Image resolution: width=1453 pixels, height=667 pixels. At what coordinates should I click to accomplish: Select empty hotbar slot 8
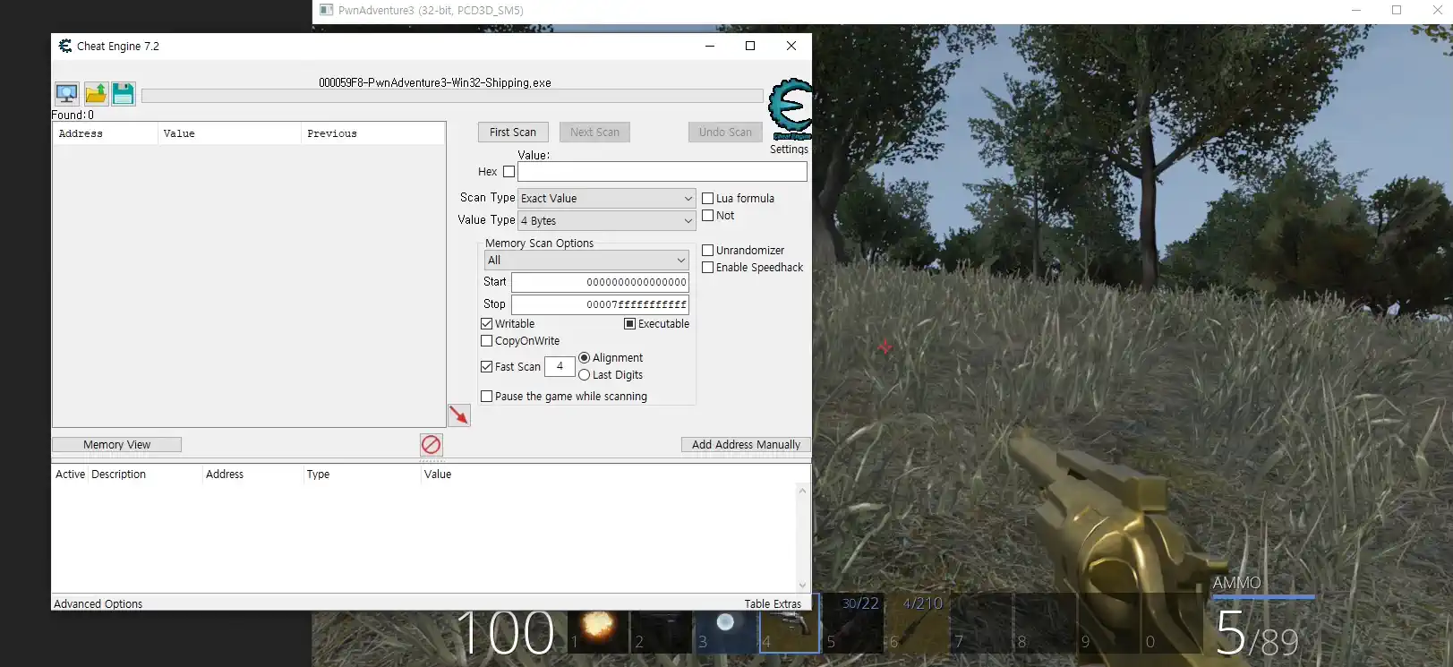click(x=1045, y=624)
